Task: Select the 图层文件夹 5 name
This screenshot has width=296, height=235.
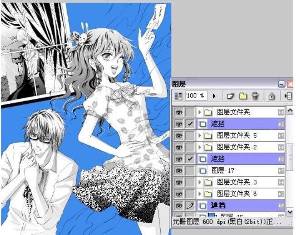Action: (x=237, y=136)
